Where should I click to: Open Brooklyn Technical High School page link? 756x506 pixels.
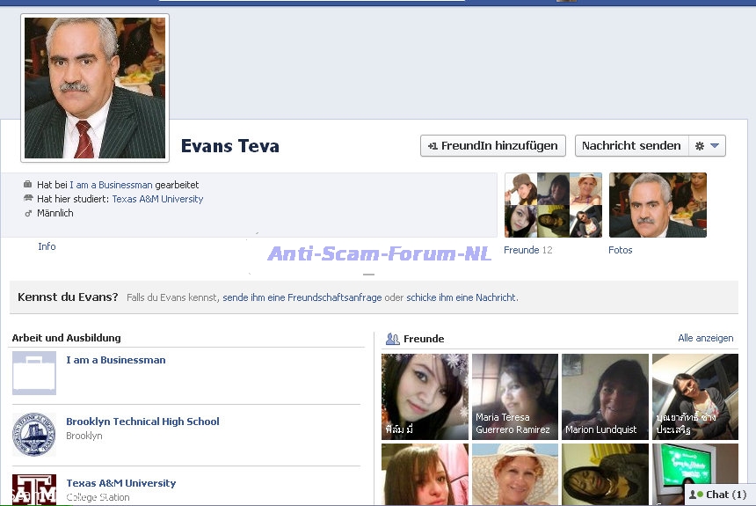(x=142, y=422)
